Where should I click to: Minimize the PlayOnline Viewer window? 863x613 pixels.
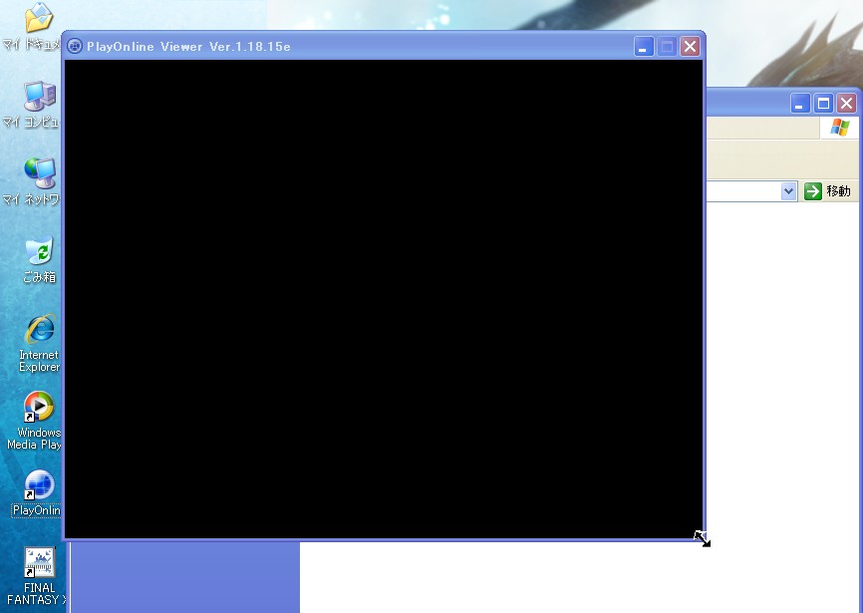645,47
